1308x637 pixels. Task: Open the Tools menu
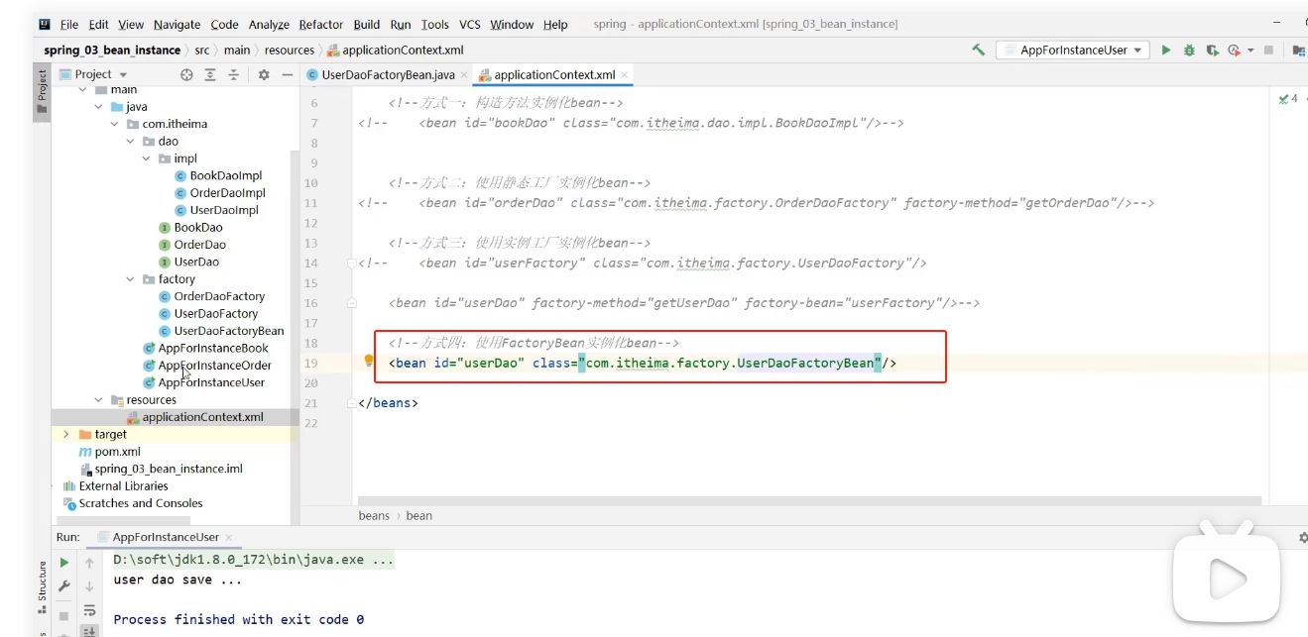click(434, 24)
